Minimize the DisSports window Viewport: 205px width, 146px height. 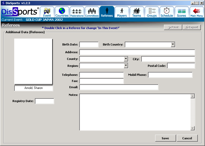192,3
